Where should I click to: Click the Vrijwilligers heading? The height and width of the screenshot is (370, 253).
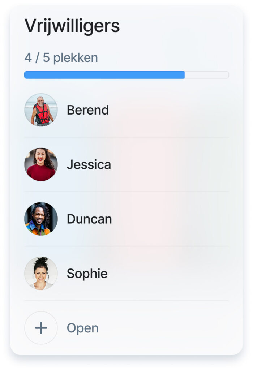click(72, 26)
